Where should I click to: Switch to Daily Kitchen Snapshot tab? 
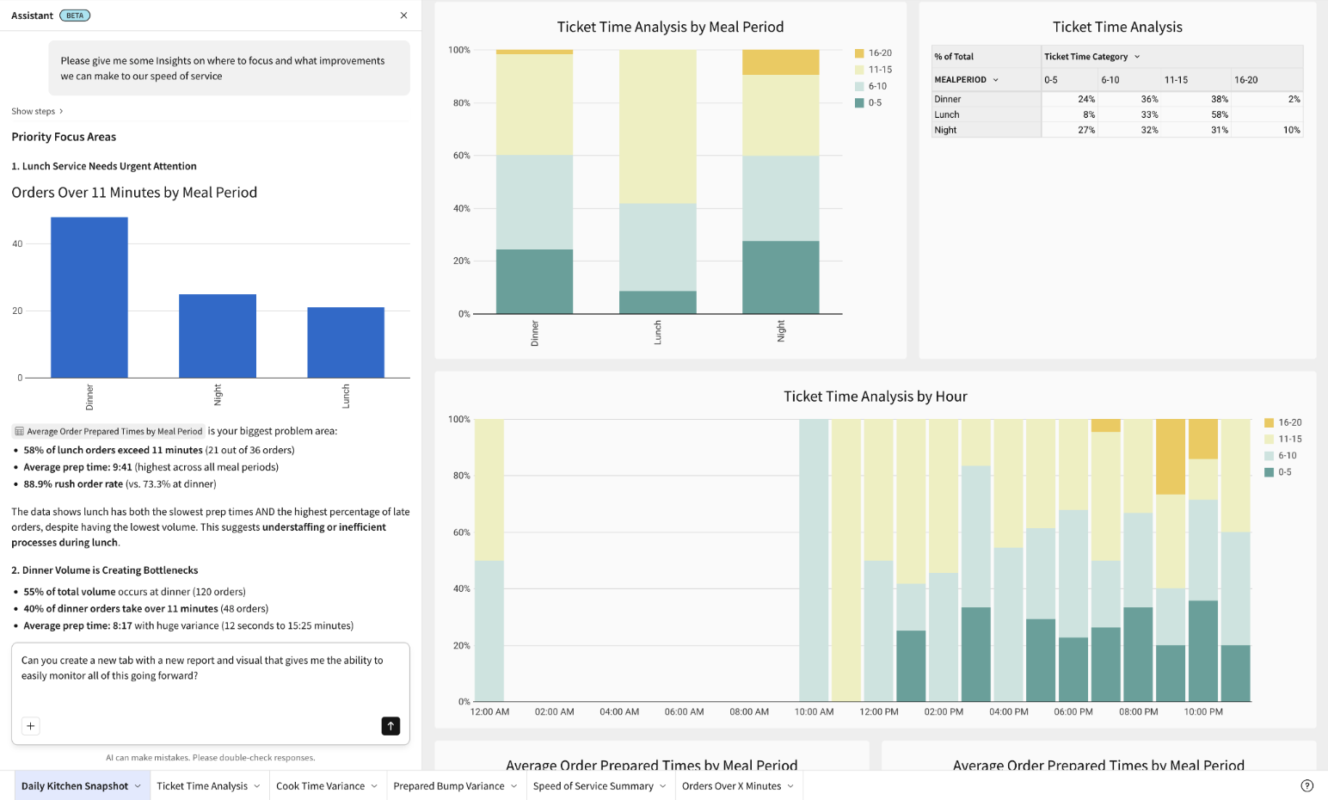click(x=75, y=786)
